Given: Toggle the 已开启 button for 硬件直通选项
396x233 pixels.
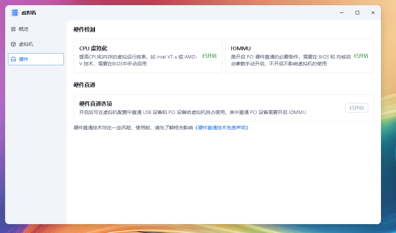Looking at the screenshot, I should [356, 108].
